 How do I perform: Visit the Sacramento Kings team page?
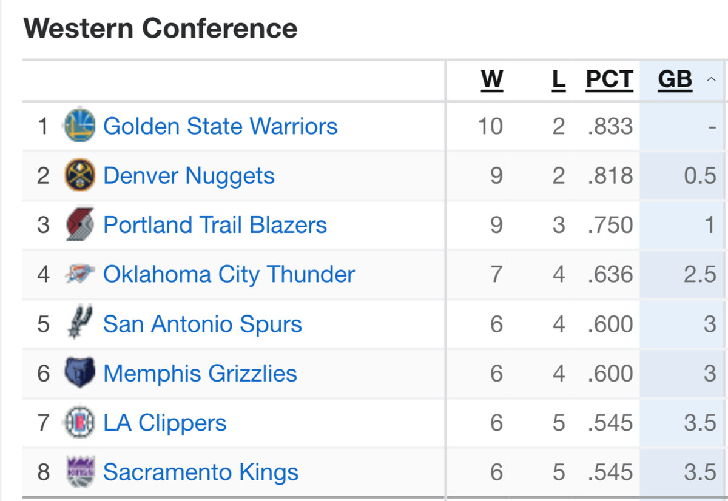pyautogui.click(x=201, y=472)
